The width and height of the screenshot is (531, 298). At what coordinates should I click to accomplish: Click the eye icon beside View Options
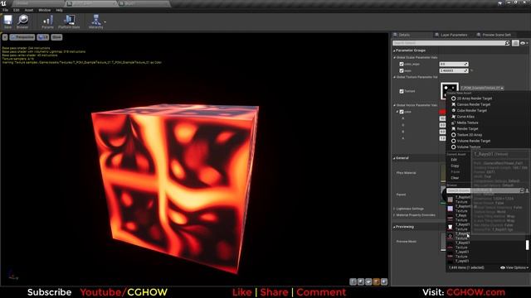pyautogui.click(x=503, y=267)
